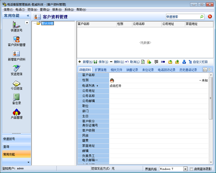Enable the 启用窗体阴影 checkbox
Viewport: 216px width, 173px height.
(x=191, y=169)
